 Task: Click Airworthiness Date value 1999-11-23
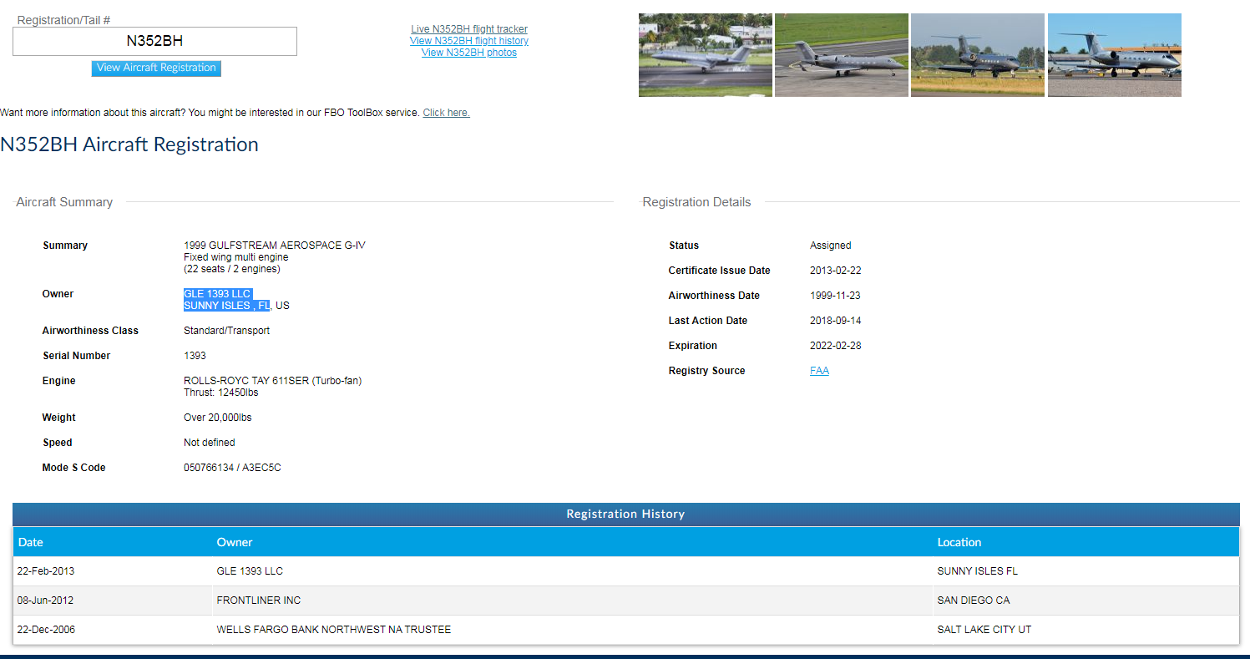[x=835, y=296]
